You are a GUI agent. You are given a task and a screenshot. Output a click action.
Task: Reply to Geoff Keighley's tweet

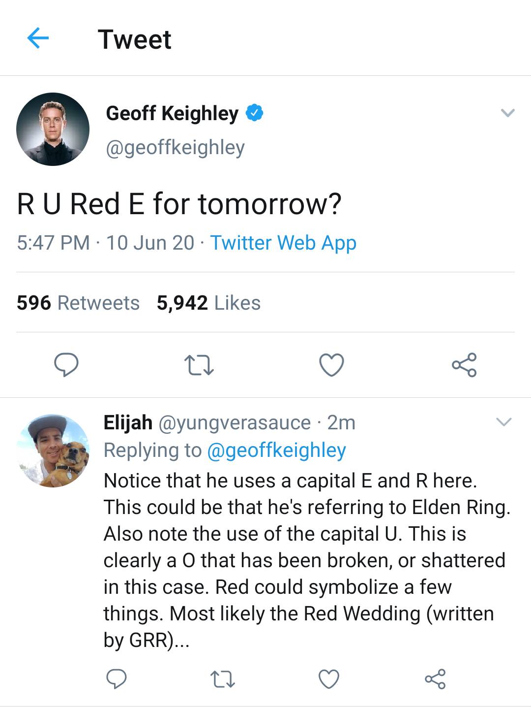pos(66,365)
